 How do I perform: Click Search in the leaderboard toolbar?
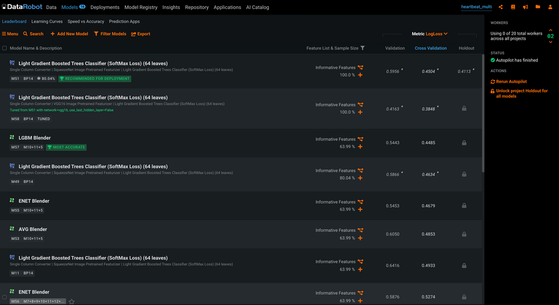click(33, 34)
